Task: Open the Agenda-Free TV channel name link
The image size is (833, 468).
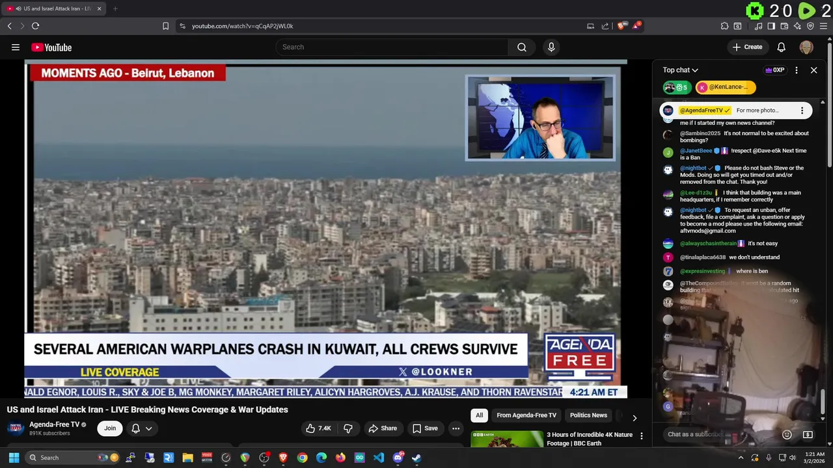Action: pos(54,424)
